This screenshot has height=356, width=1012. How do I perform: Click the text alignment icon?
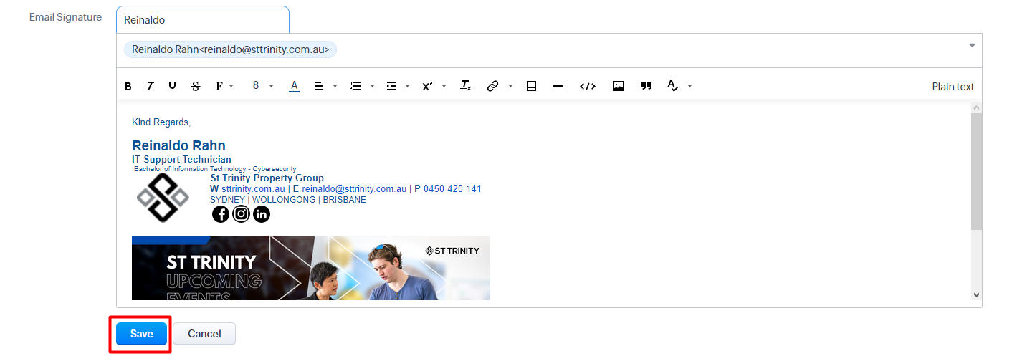[x=320, y=86]
